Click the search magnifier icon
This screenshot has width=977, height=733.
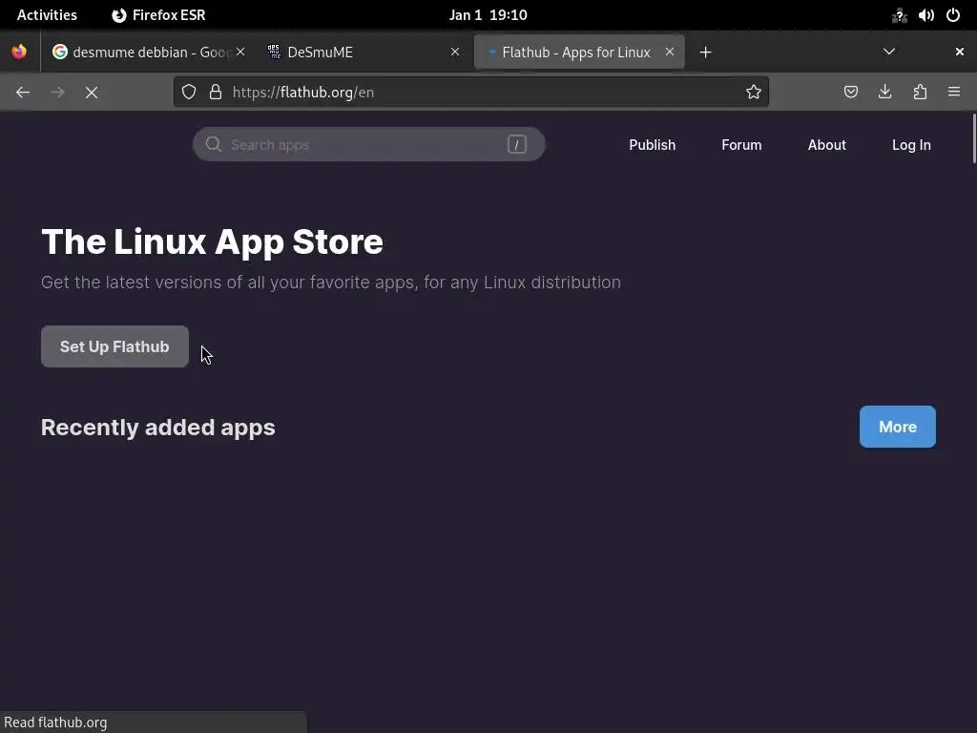click(x=214, y=145)
